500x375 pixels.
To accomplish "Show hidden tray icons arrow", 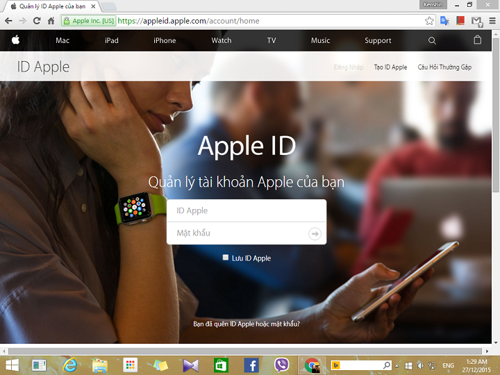I will [397, 365].
